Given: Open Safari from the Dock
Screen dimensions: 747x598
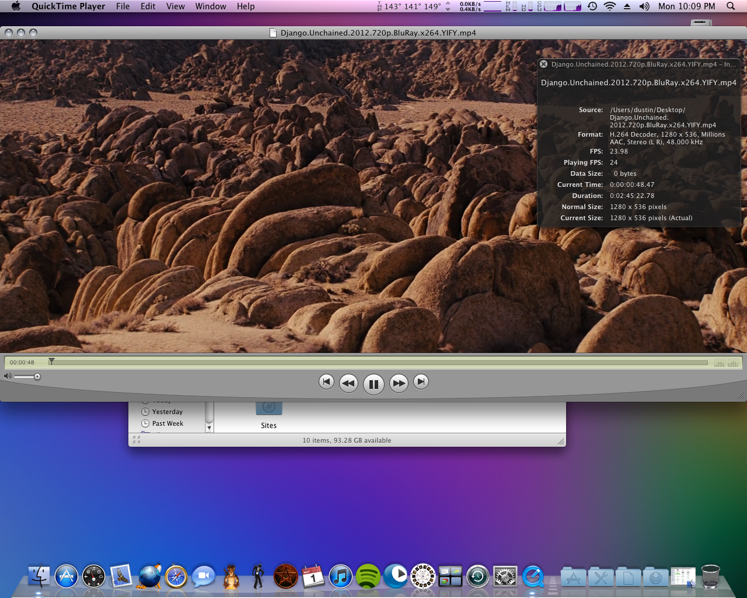Looking at the screenshot, I should click(x=176, y=577).
